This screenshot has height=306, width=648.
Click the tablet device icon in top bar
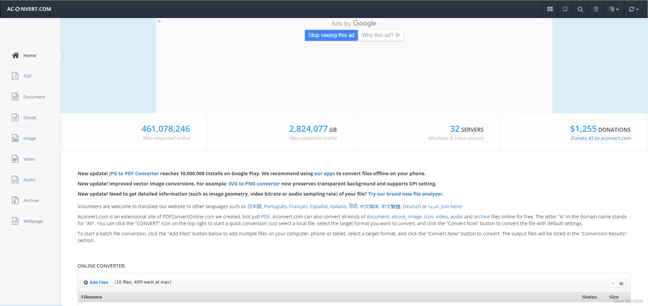pos(565,9)
